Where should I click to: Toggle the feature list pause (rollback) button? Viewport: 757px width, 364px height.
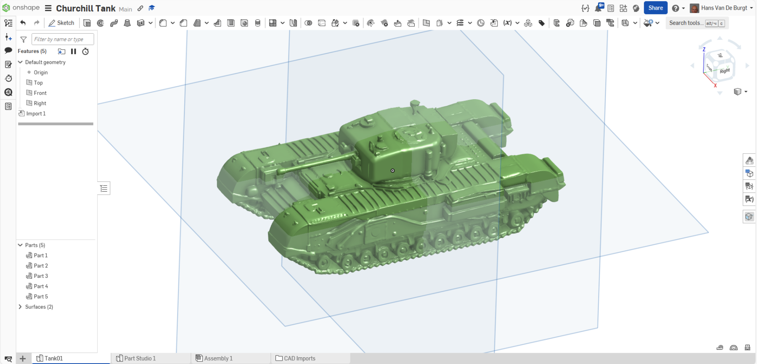point(74,51)
